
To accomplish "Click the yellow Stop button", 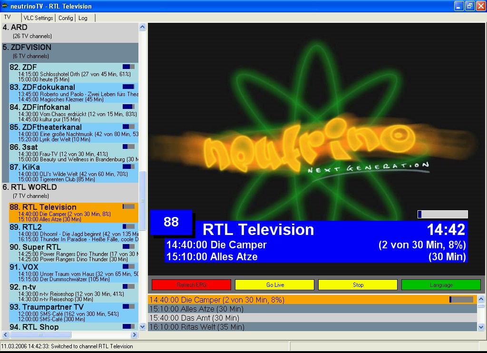I will (x=358, y=284).
